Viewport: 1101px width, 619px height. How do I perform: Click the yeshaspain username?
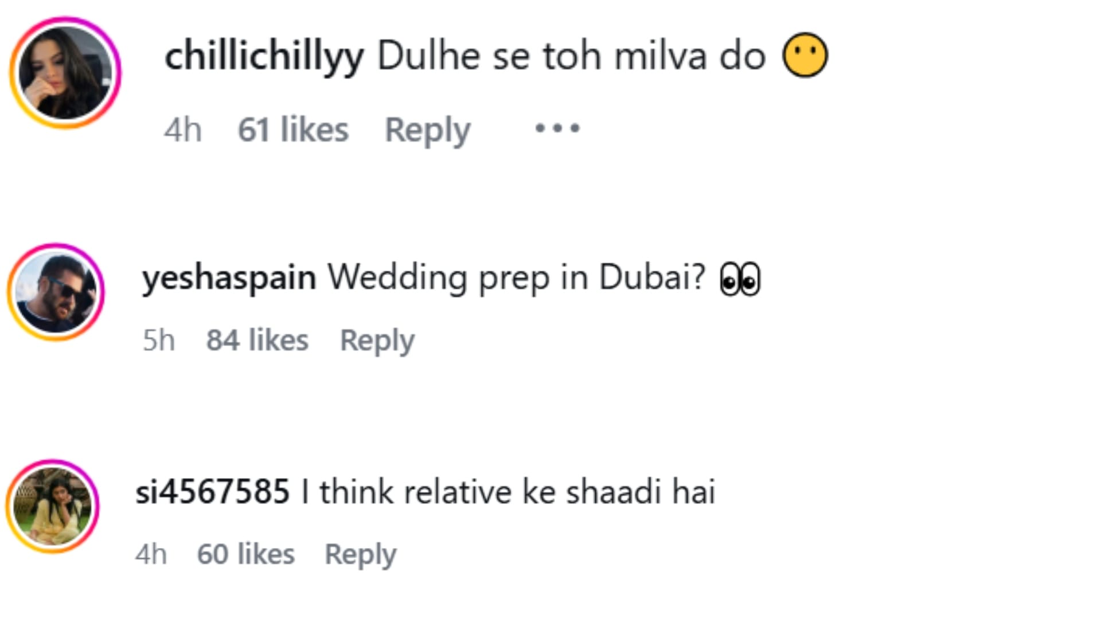pyautogui.click(x=229, y=278)
